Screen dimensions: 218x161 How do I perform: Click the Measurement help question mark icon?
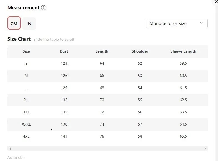(x=44, y=8)
